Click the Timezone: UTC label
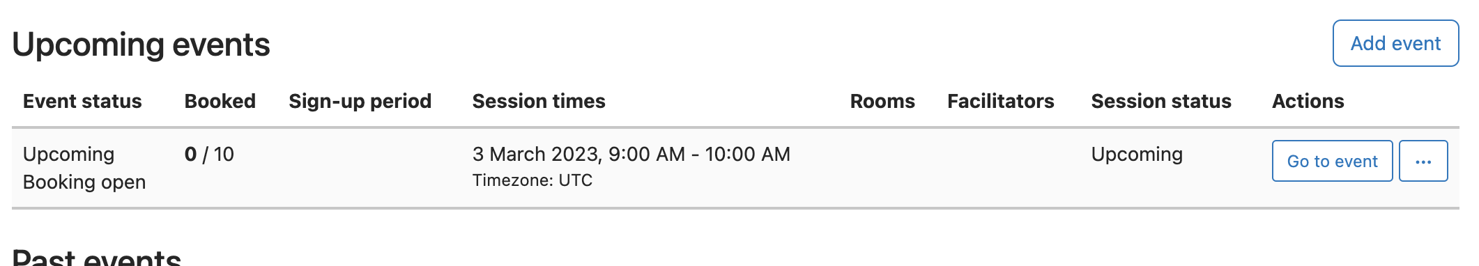The height and width of the screenshot is (266, 1479). pyautogui.click(x=532, y=180)
